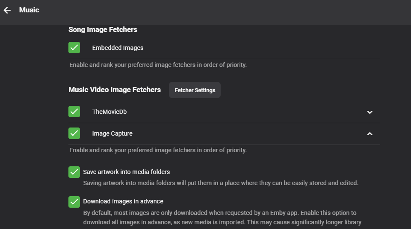Disable the TheMovieDb fetcher checkbox
Image resolution: width=411 pixels, height=229 pixels.
(x=74, y=112)
